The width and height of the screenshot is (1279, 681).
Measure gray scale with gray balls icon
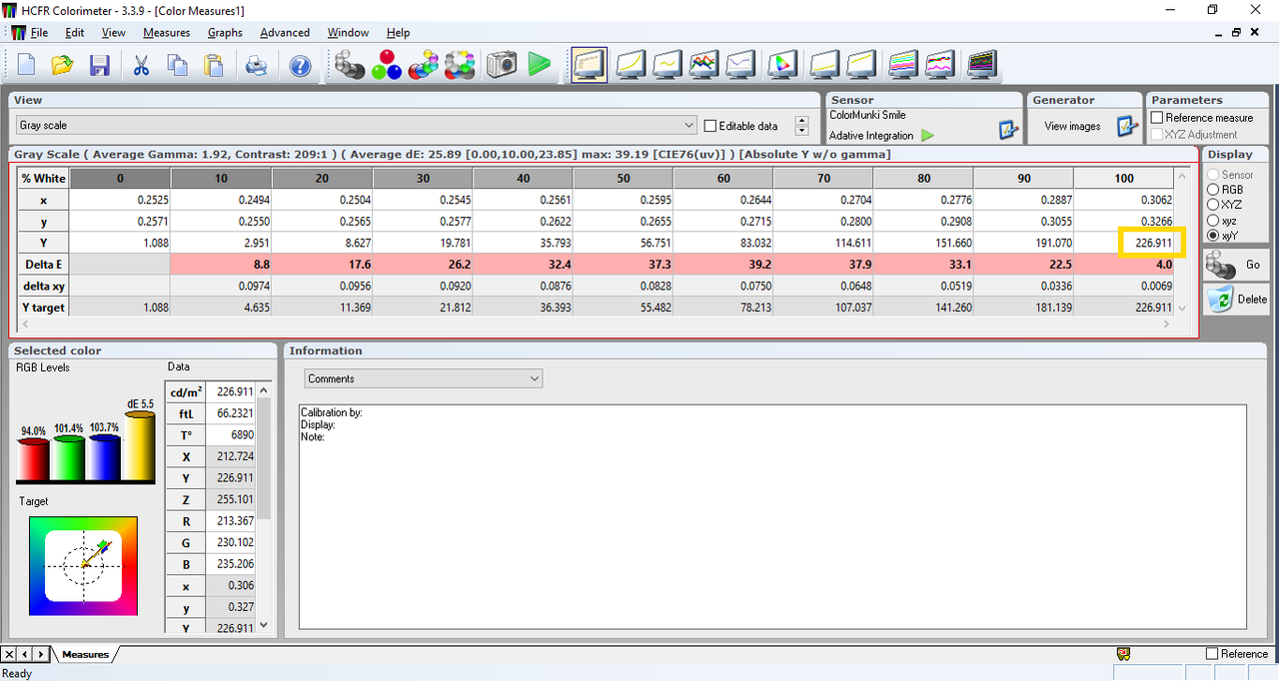click(x=350, y=65)
